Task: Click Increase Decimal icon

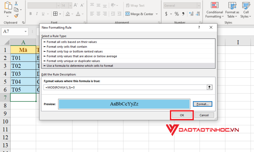Action: click(x=191, y=14)
